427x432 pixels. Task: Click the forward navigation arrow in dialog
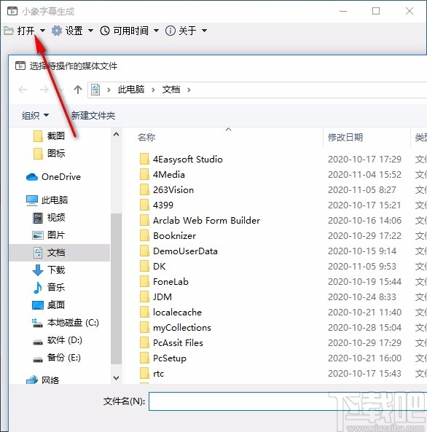44,90
